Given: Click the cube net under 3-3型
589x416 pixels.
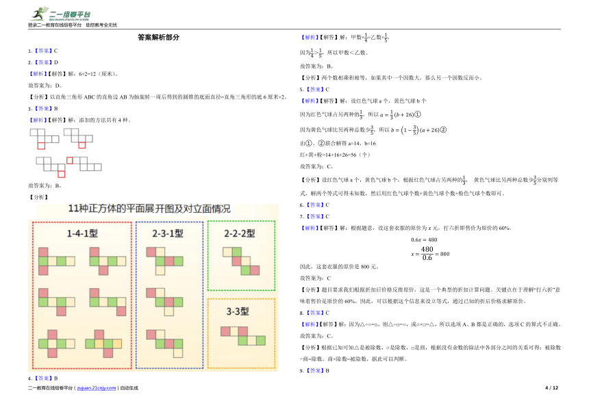Looking at the screenshot, I should (x=243, y=336).
